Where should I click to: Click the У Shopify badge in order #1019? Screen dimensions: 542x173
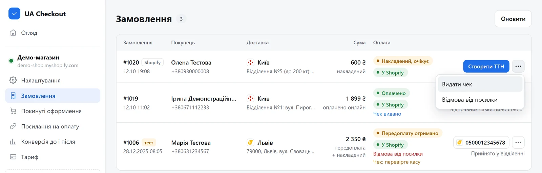point(390,104)
